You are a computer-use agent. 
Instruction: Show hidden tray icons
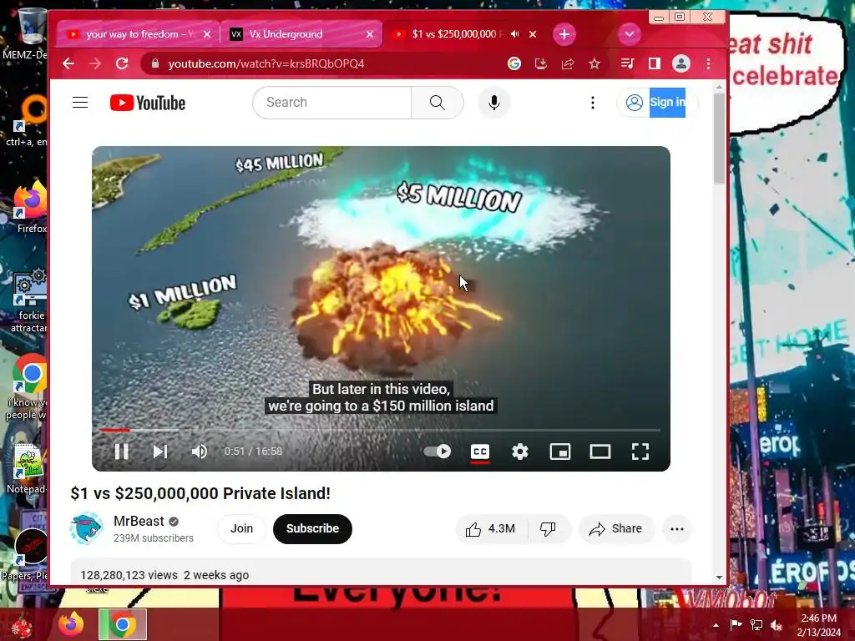(716, 625)
